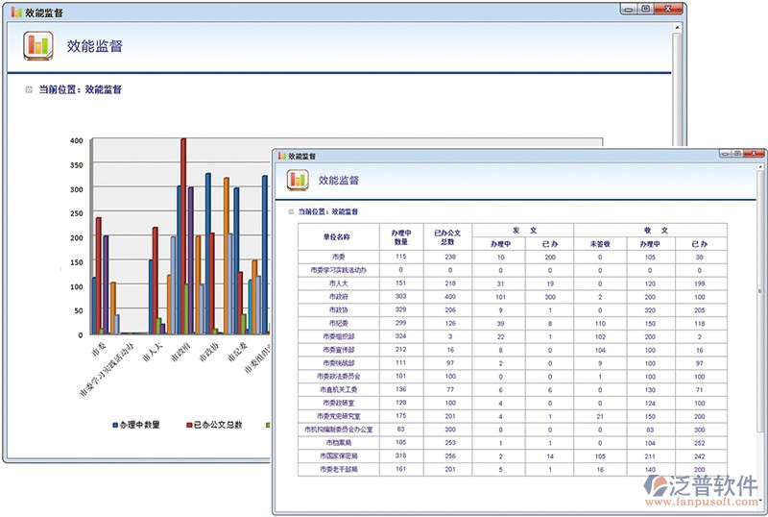Click the breadcrumb arrow icon before 当前位置 in the back window
The image size is (768, 517).
tap(29, 89)
